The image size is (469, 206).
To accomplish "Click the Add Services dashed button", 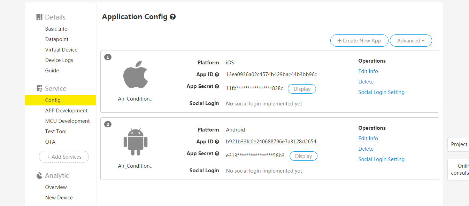I will (64, 157).
